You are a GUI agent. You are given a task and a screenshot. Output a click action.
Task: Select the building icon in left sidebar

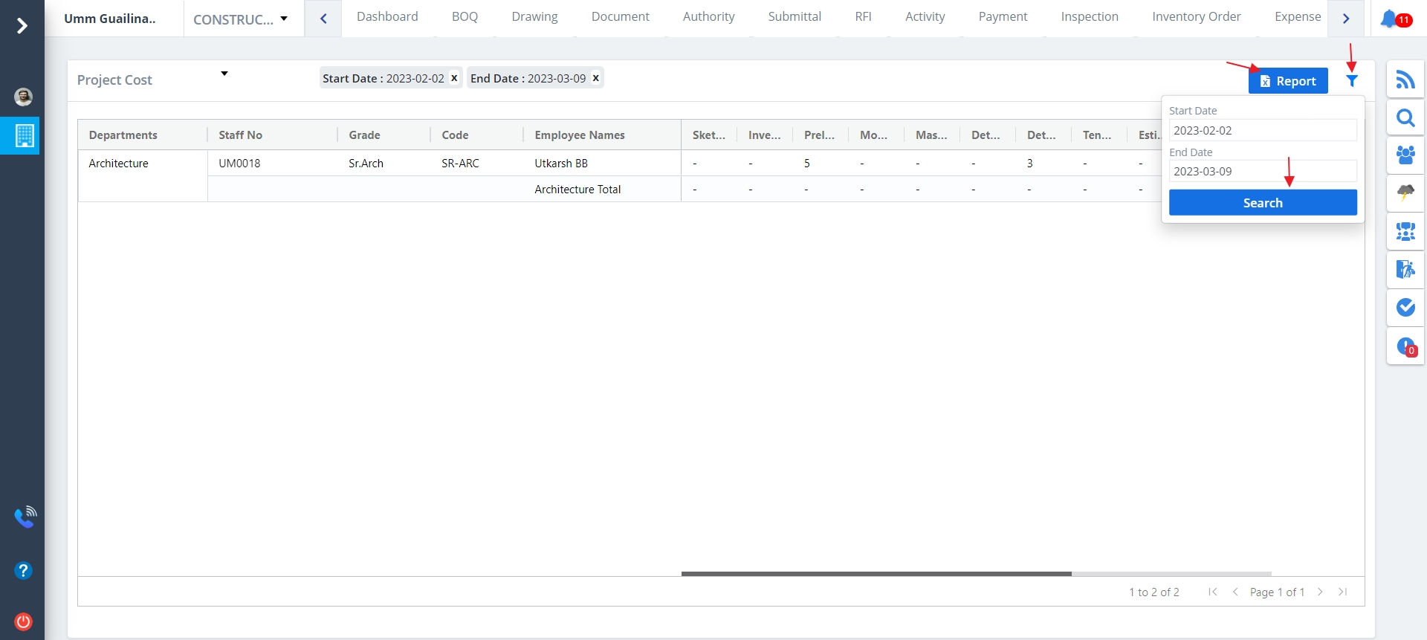pyautogui.click(x=24, y=135)
